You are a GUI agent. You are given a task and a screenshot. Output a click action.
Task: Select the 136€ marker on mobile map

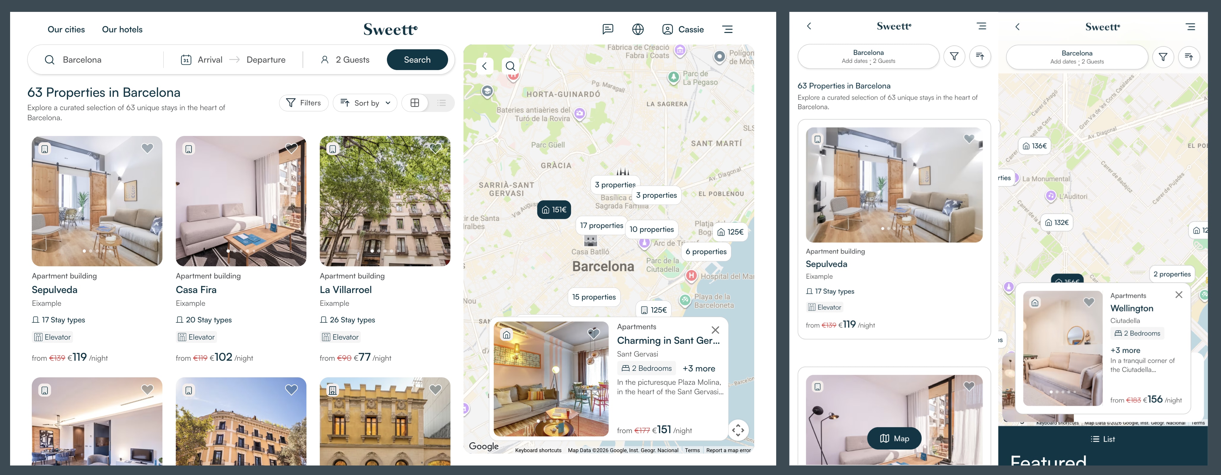(x=1035, y=146)
